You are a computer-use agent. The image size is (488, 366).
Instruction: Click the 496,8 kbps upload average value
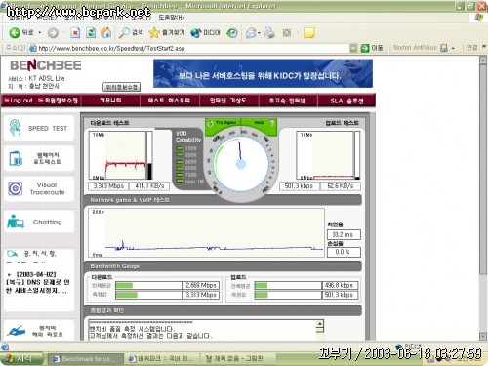(340, 285)
